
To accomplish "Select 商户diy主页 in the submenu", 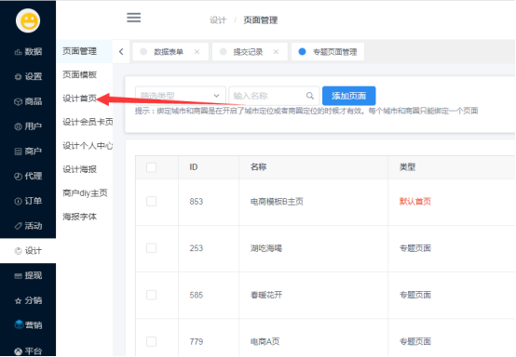I will coord(84,193).
